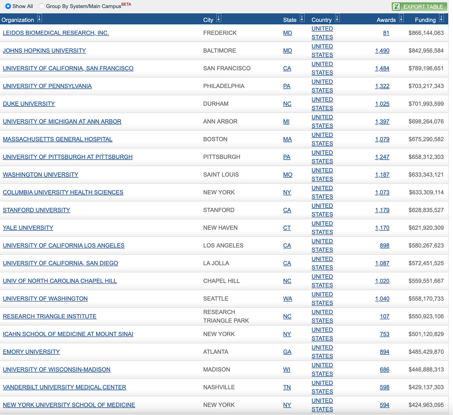Open University of California Los Angeles link
Screen dimensions: 453x415
(x=64, y=246)
